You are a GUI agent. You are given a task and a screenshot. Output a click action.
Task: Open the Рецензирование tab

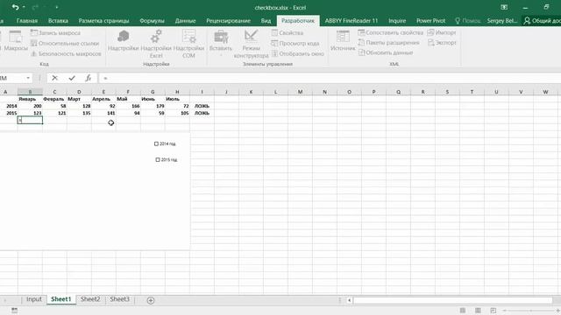click(x=228, y=21)
